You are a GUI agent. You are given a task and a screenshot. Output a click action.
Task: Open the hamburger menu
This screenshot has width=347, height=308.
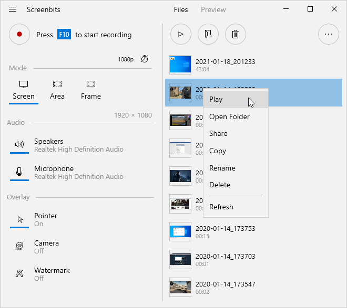(13, 9)
